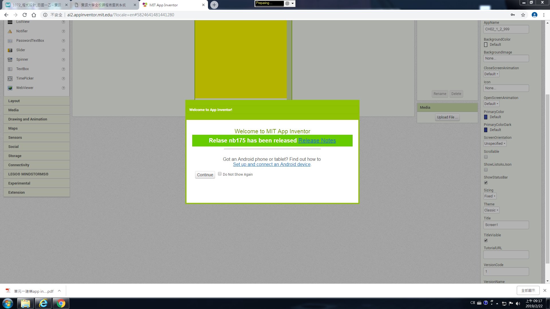The height and width of the screenshot is (309, 550).
Task: Open help for WebViewer component
Action: click(x=64, y=88)
